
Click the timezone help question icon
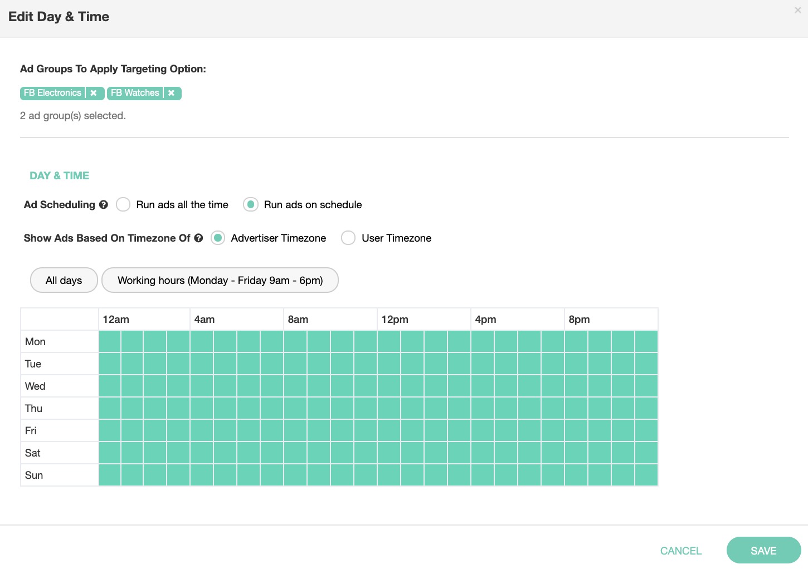pyautogui.click(x=198, y=238)
